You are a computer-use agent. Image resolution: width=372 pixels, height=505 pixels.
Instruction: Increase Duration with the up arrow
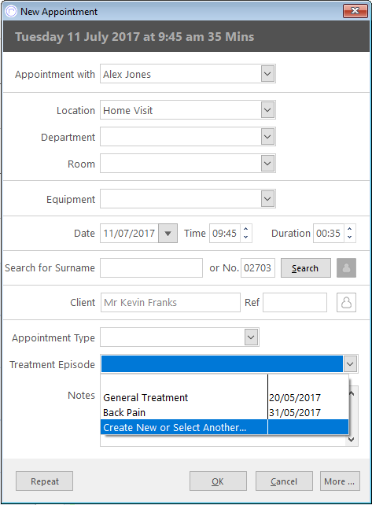[x=350, y=229]
